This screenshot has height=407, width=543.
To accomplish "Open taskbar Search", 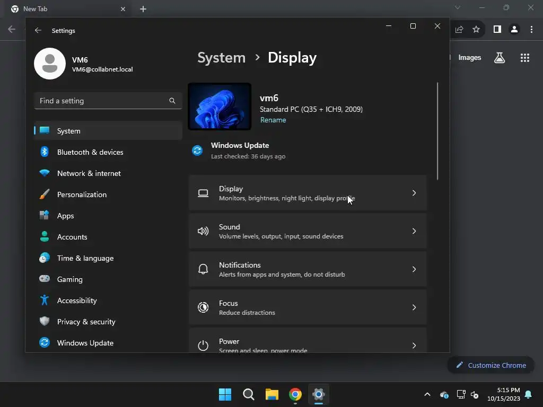I will point(248,394).
